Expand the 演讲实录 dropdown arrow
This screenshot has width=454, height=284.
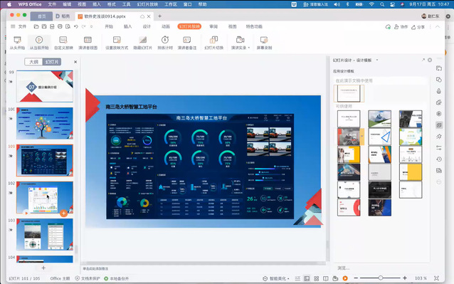pyautogui.click(x=249, y=48)
